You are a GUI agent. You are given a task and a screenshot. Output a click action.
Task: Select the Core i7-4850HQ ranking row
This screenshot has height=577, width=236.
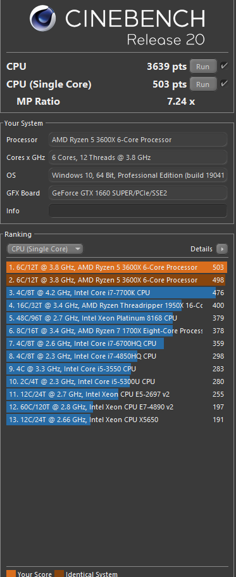pos(116,356)
